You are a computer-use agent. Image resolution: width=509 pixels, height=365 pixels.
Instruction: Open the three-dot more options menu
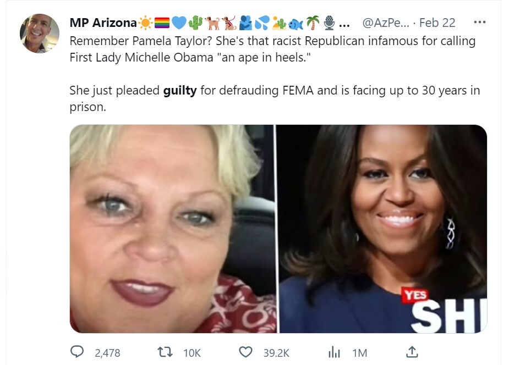479,22
